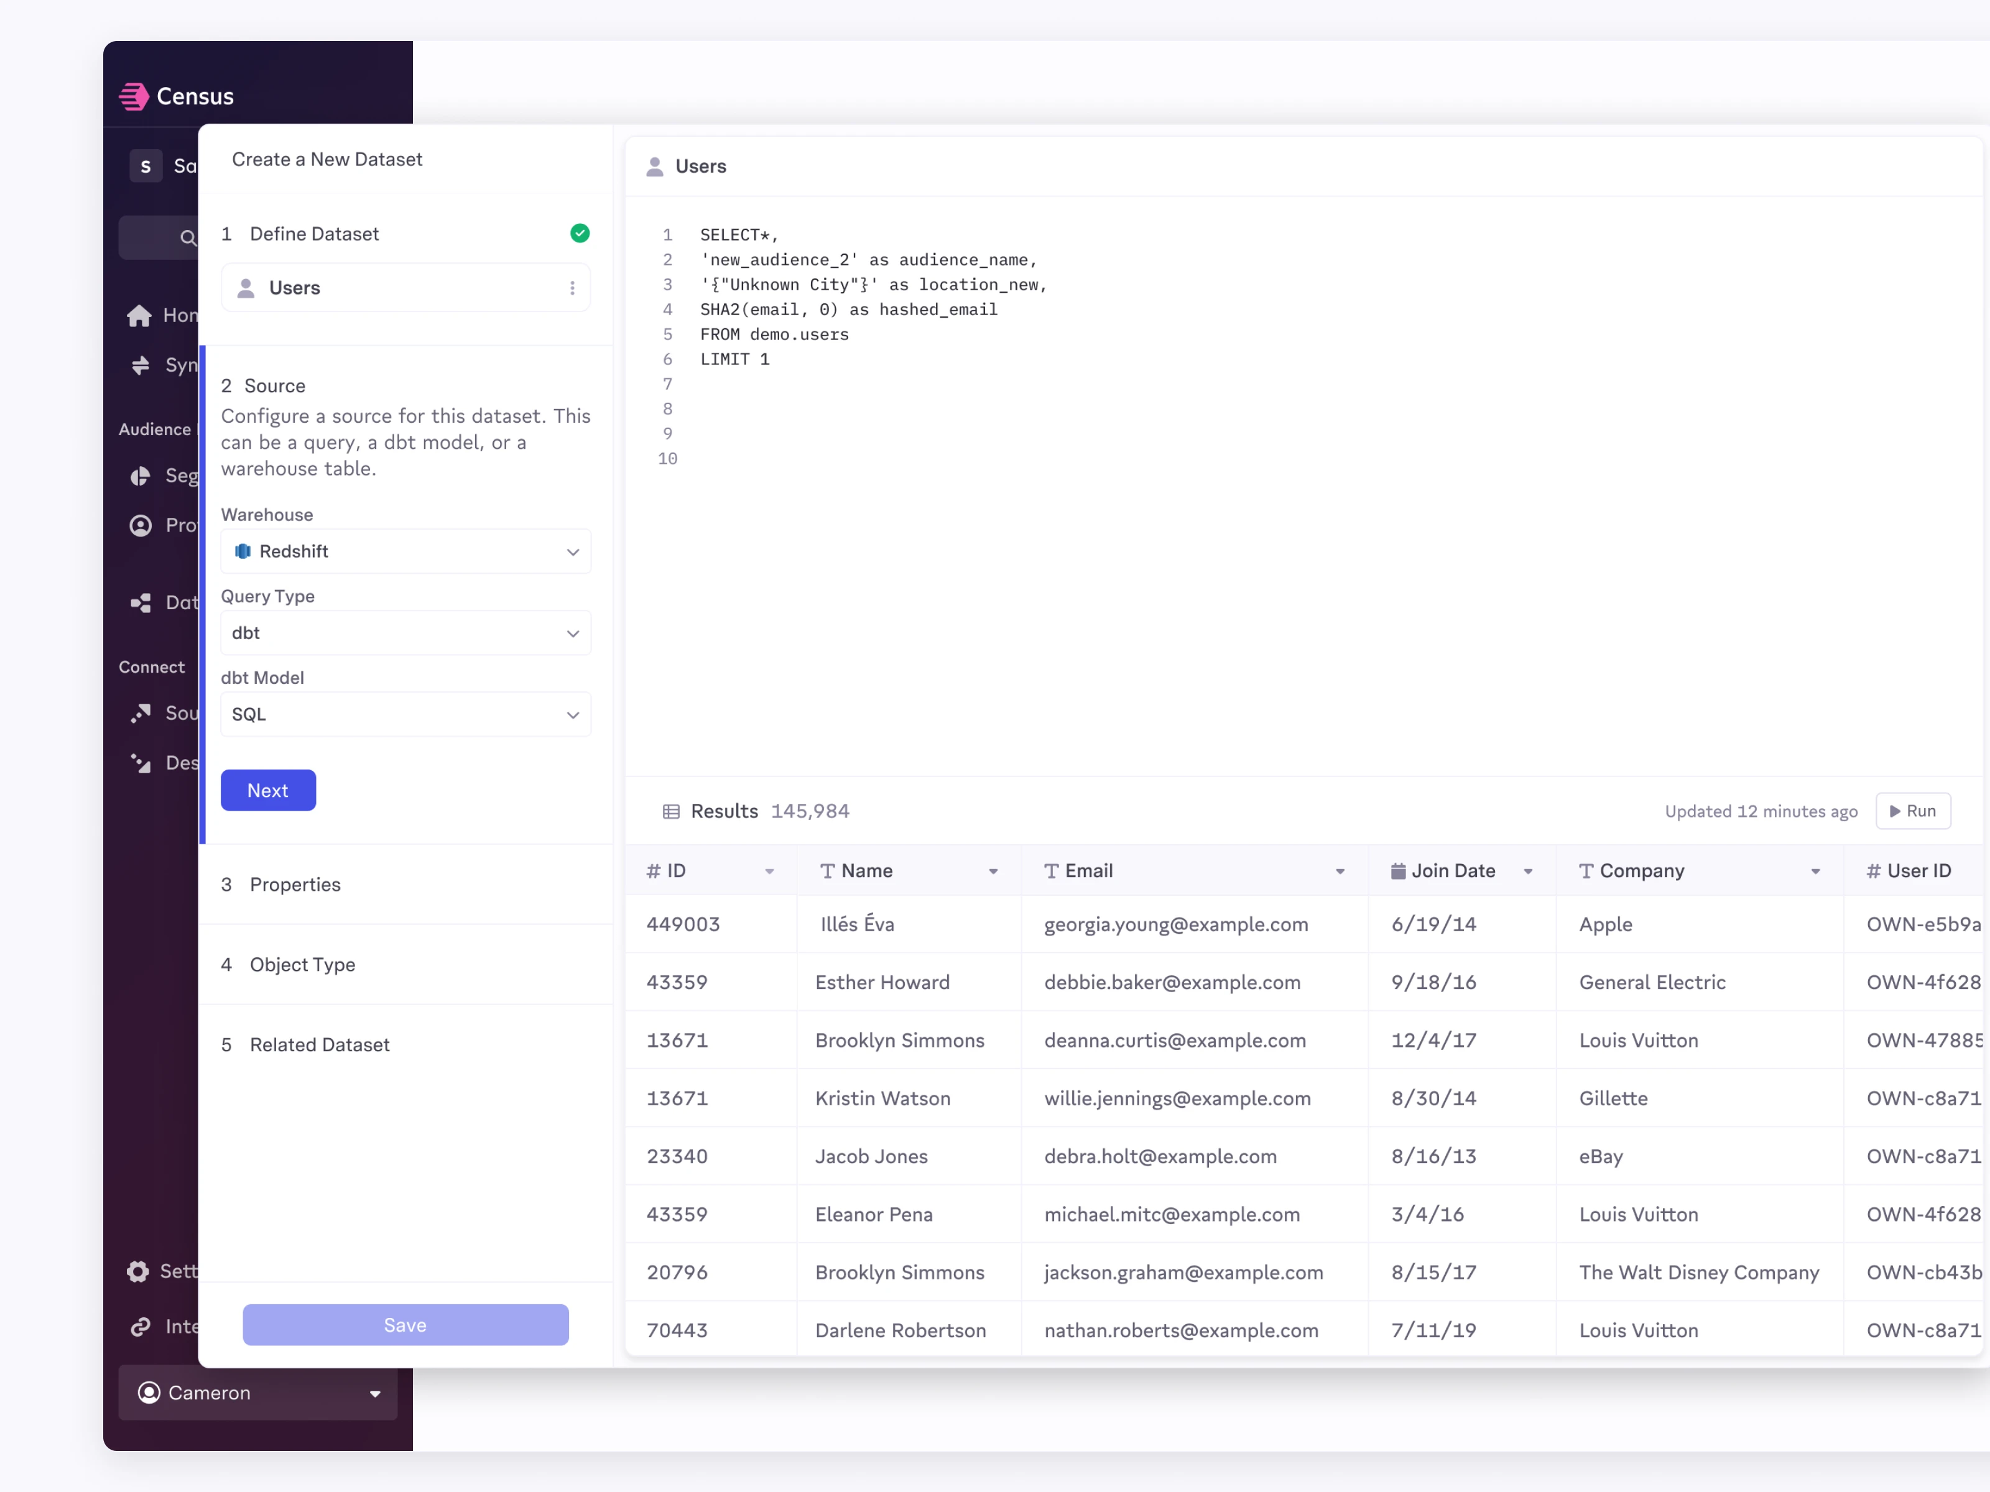Expand the Related Dataset step
1990x1492 pixels.
(x=320, y=1044)
